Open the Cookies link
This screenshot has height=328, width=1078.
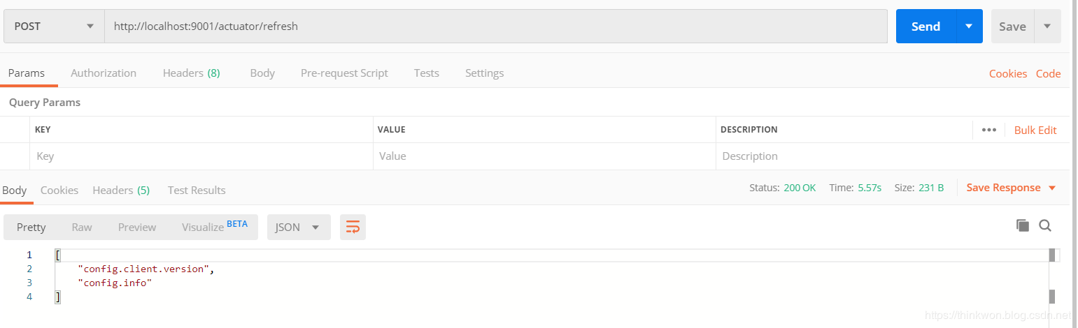(1007, 74)
